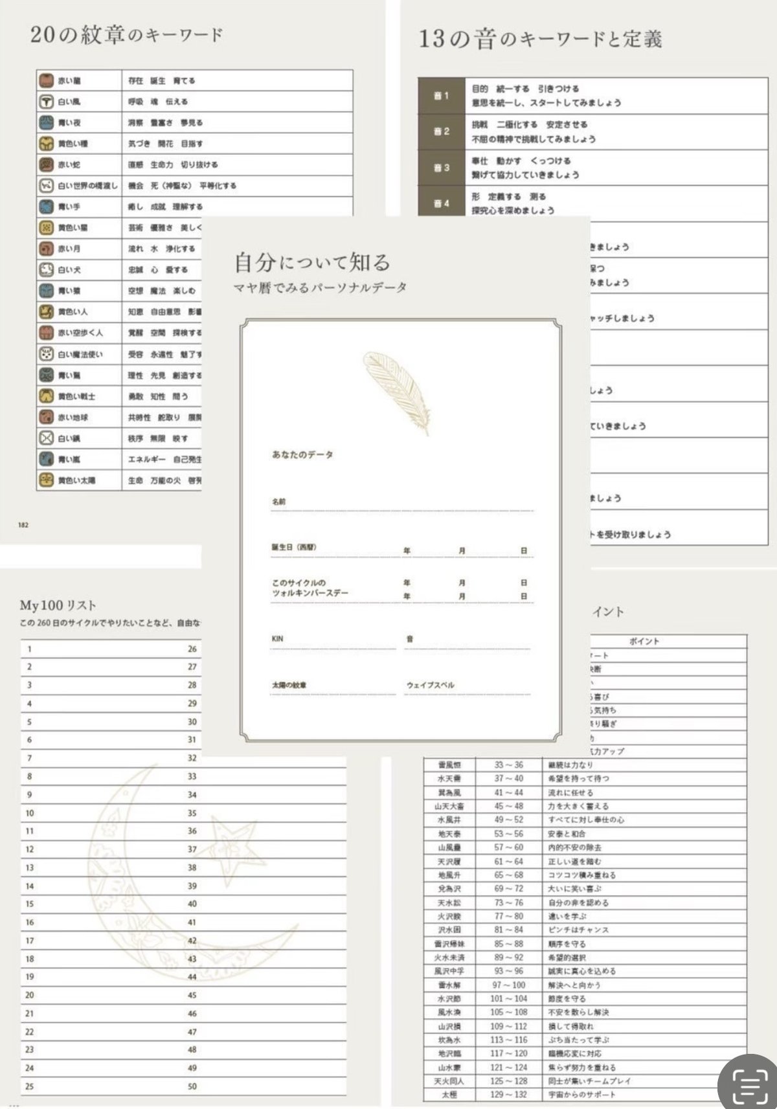Click the 白い世界の橋渡し glyph icon
Image resolution: width=777 pixels, height=1109 pixels.
(46, 186)
